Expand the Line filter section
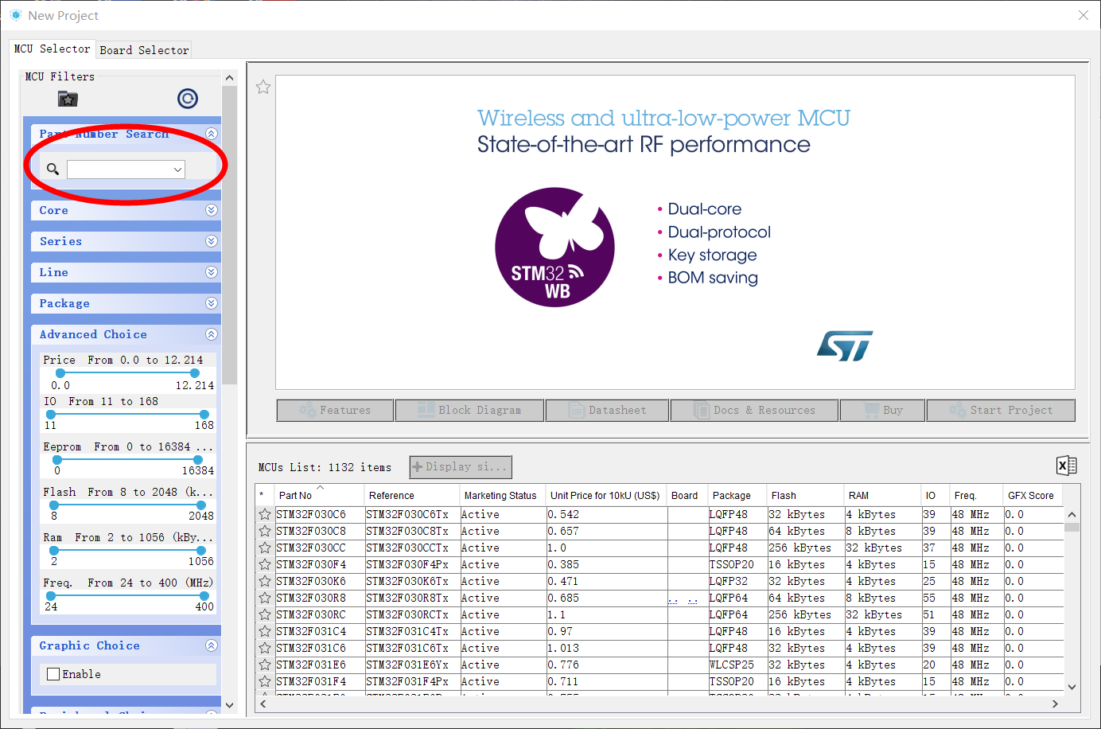1101x729 pixels. [x=211, y=272]
